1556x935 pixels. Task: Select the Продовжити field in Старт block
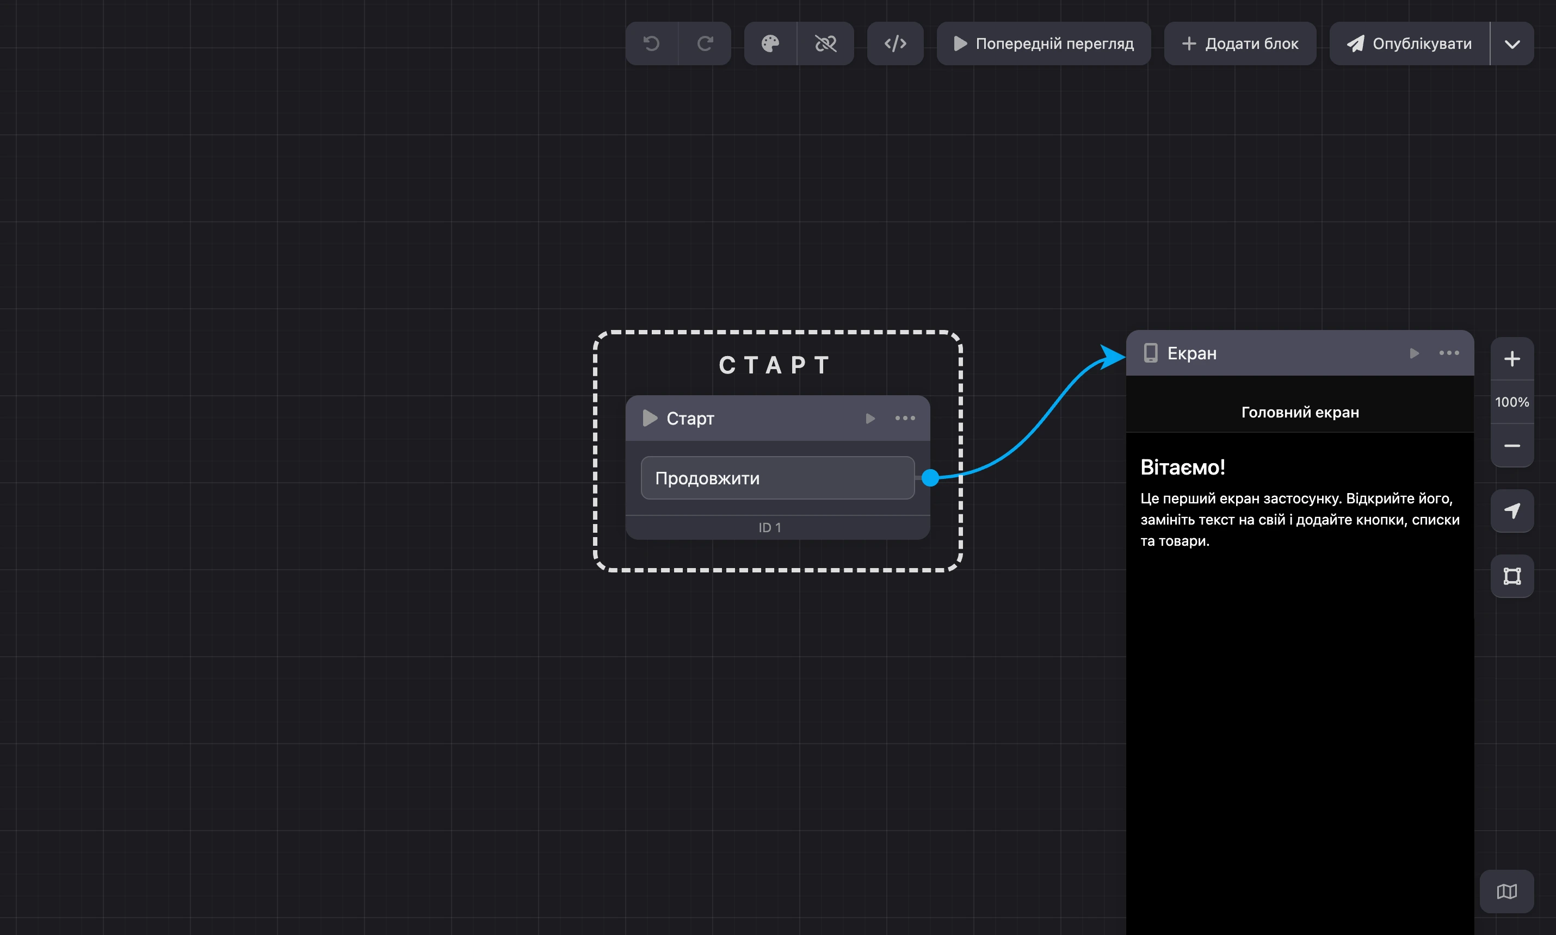(778, 478)
